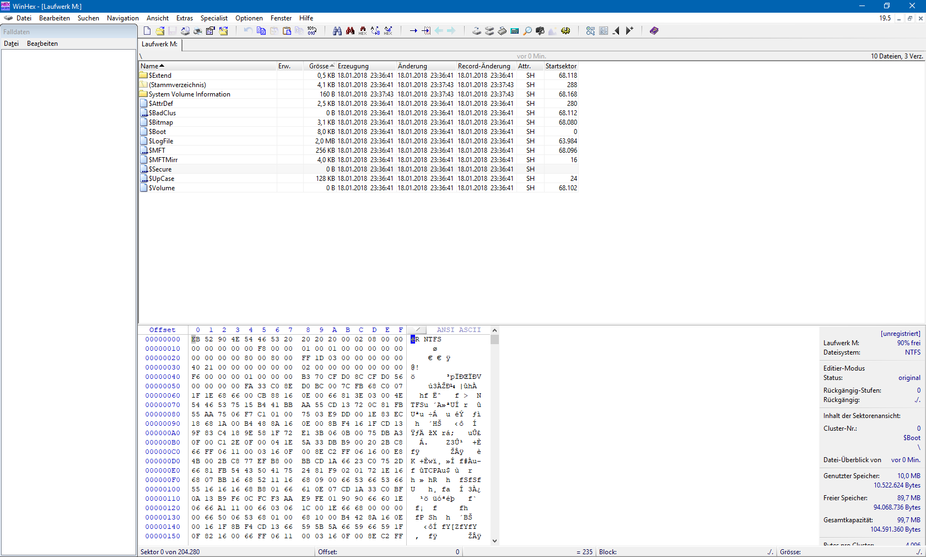Select the $Extend folder row

(x=358, y=76)
